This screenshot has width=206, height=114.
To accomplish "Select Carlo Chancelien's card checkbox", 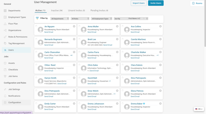I will pos(36,52).
